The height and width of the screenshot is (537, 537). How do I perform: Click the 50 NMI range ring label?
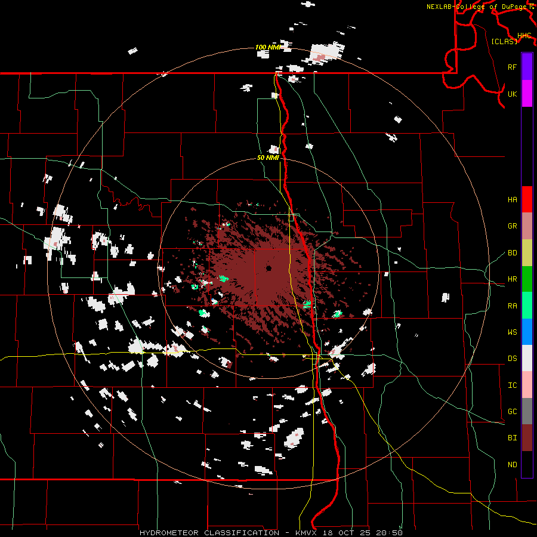click(x=268, y=158)
